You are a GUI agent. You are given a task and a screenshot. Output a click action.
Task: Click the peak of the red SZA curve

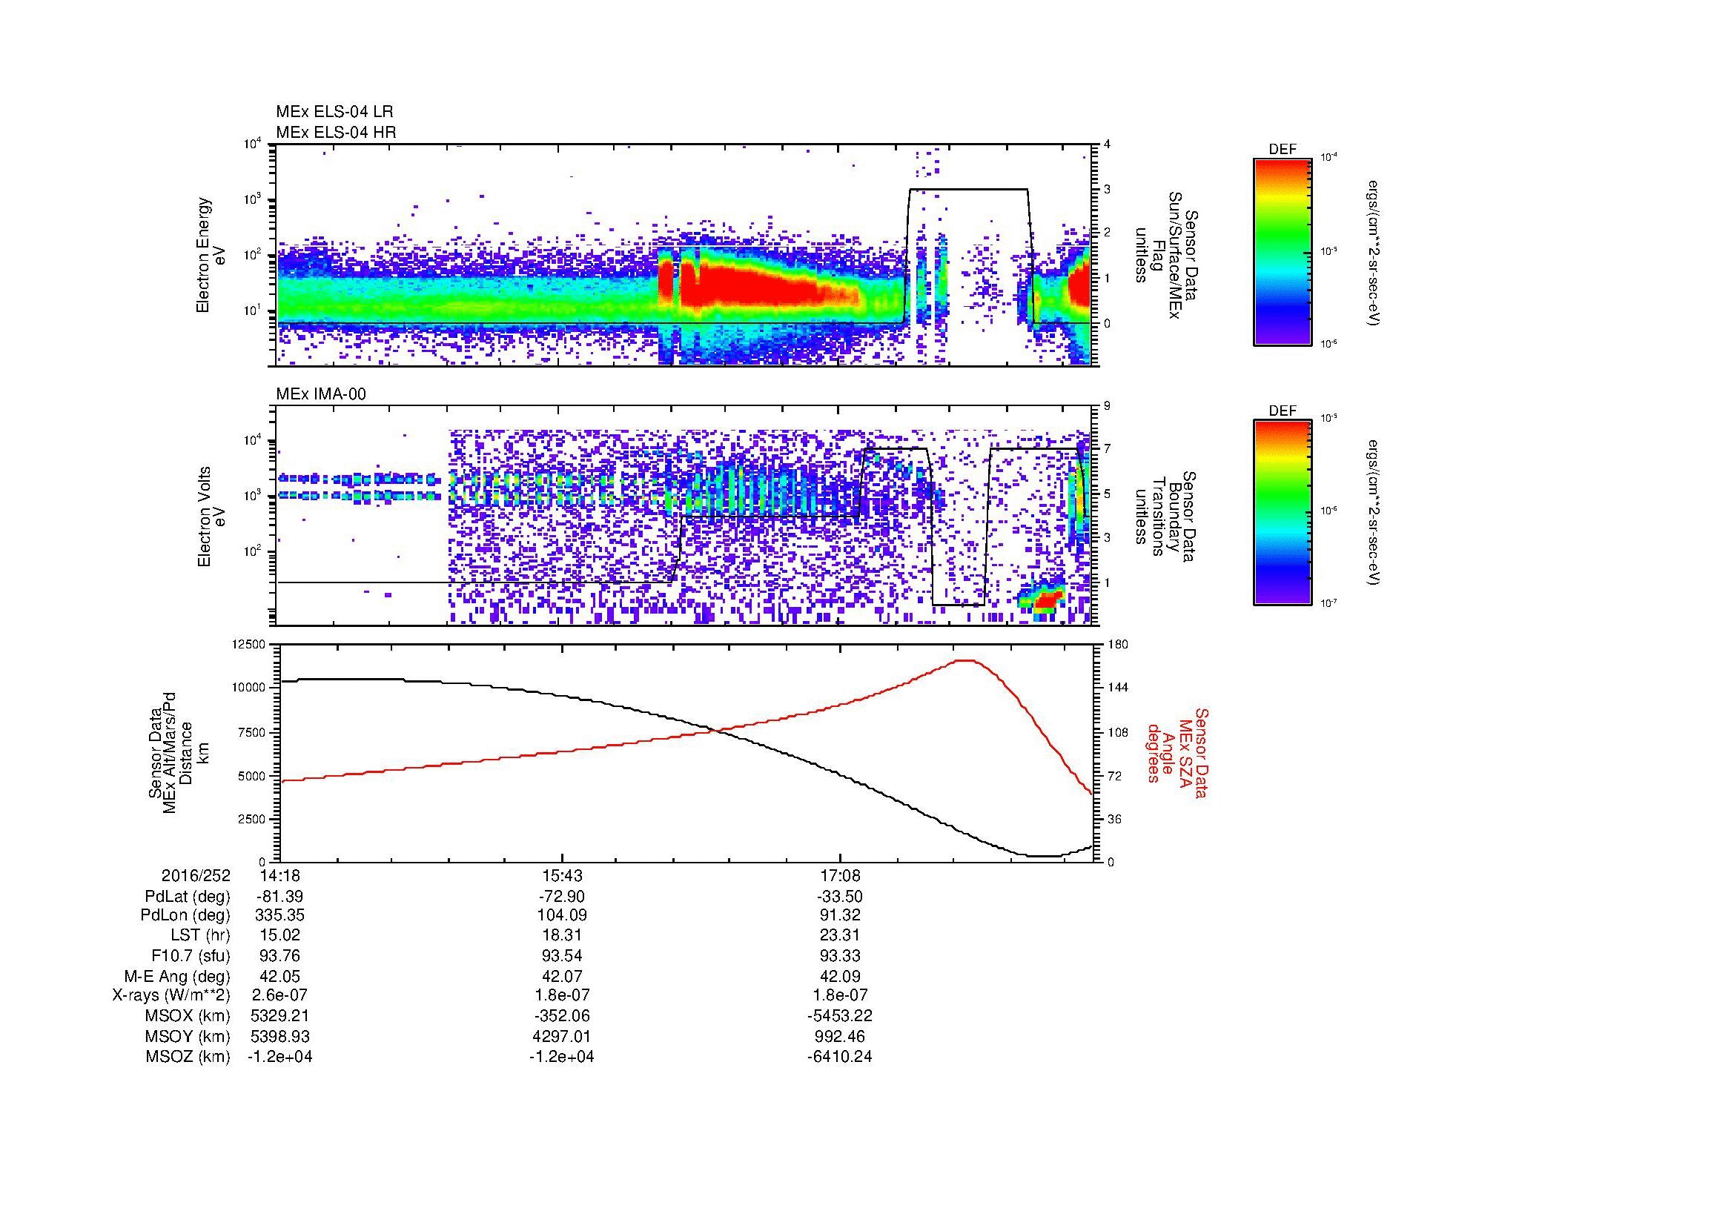[x=966, y=660]
